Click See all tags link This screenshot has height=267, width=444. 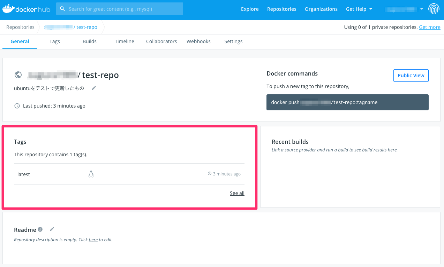click(237, 193)
